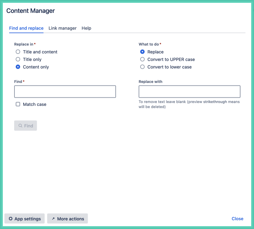Enable the Match case checkbox
Viewport: 254px width, 229px height.
click(18, 104)
